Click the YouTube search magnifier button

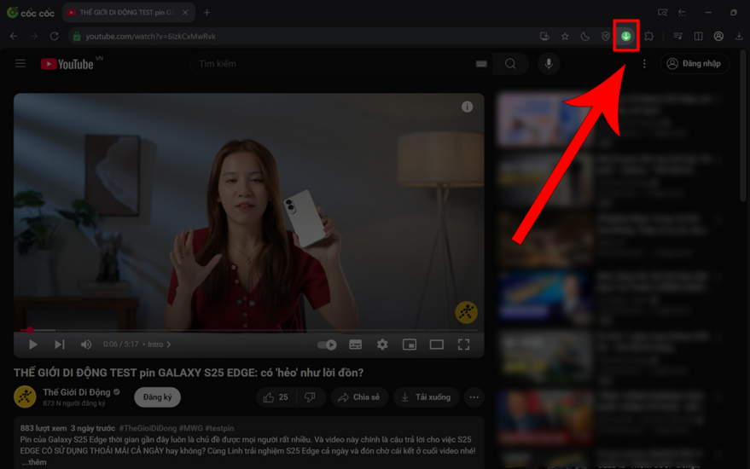pos(510,64)
